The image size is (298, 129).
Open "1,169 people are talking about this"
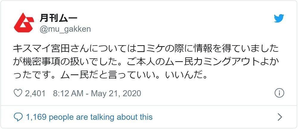click(x=89, y=117)
